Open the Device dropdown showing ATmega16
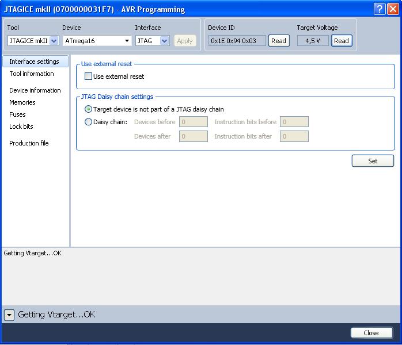Image resolution: width=402 pixels, height=345 pixels. point(97,41)
